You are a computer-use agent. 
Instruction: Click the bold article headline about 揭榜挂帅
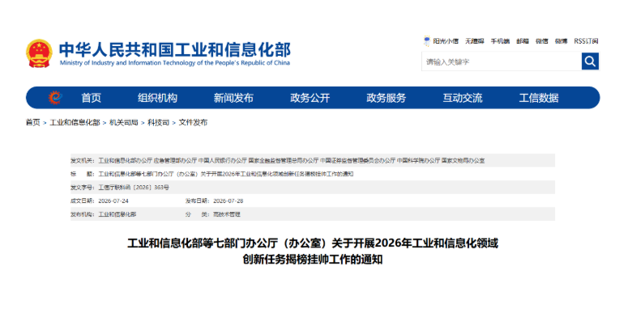click(x=313, y=252)
